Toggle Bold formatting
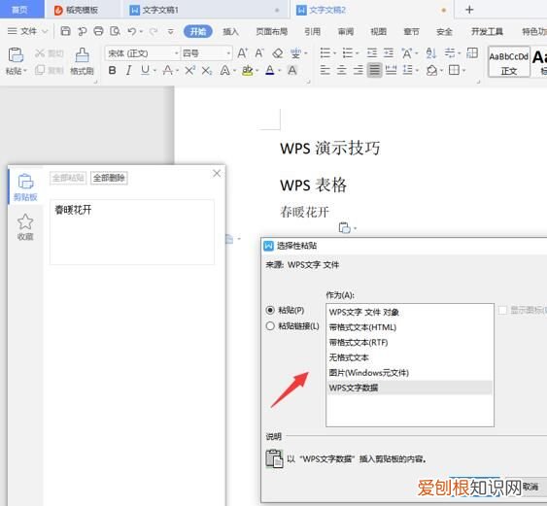 coord(112,71)
